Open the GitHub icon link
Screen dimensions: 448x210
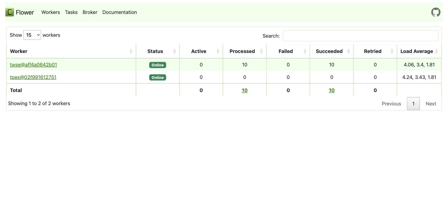point(436,12)
